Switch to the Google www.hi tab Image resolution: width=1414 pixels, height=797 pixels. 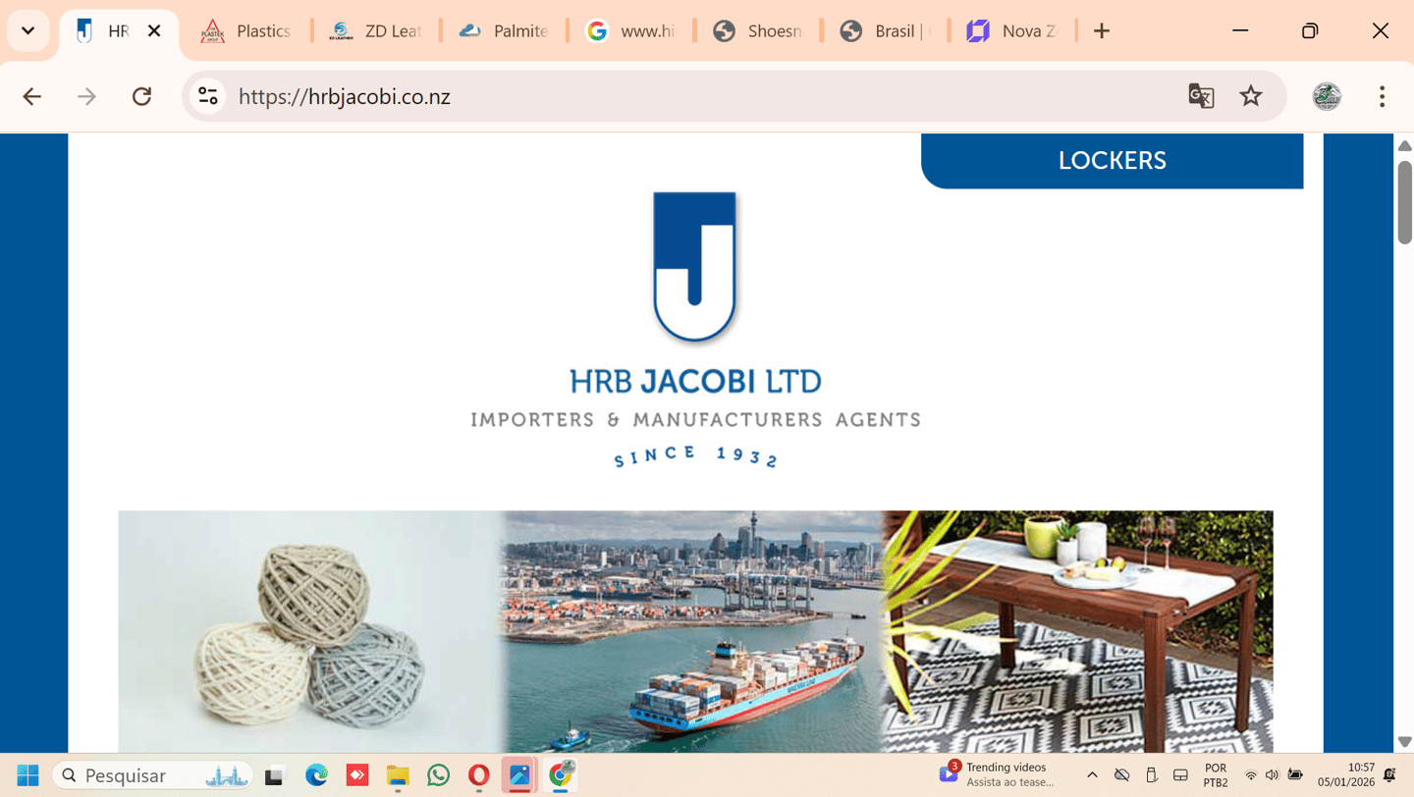tap(631, 31)
